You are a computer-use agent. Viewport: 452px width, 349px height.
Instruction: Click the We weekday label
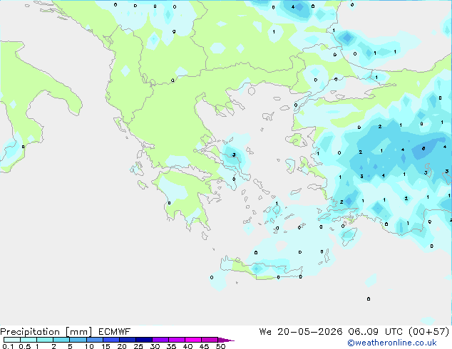click(265, 332)
